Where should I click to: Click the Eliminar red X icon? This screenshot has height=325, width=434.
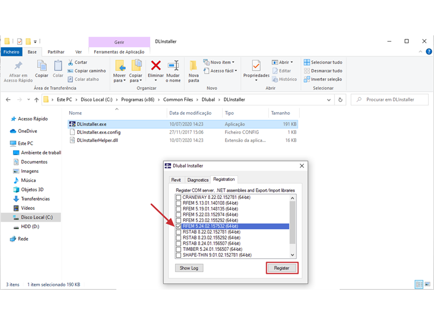click(x=156, y=66)
